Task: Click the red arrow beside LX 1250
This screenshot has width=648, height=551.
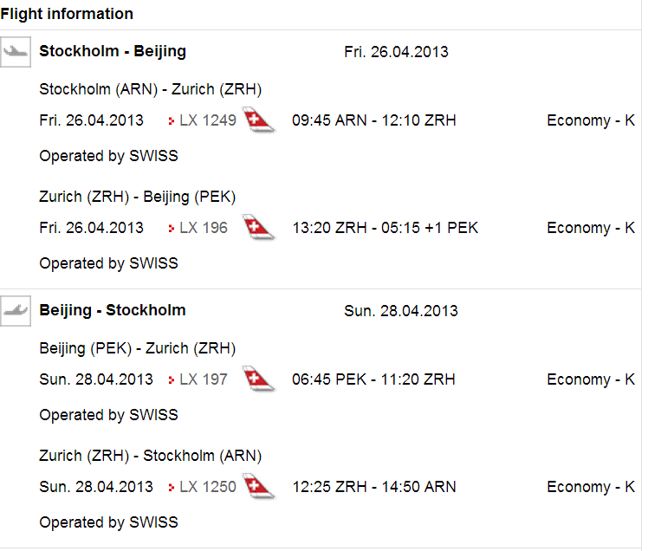Action: point(172,488)
